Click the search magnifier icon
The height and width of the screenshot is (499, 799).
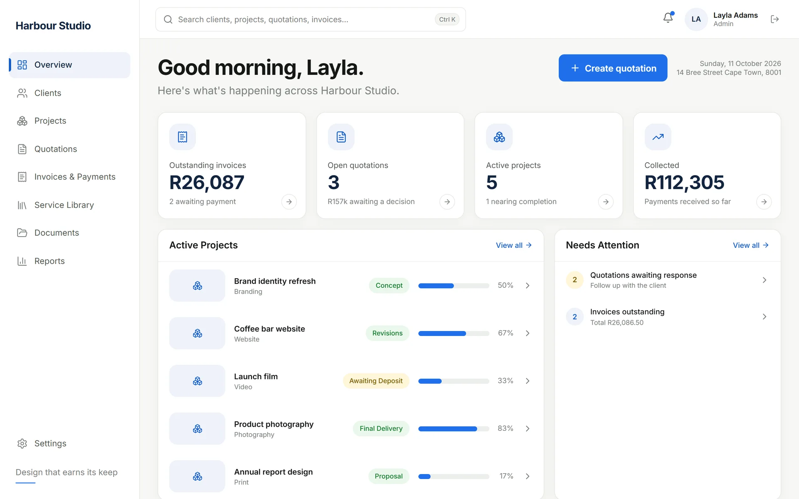click(x=168, y=20)
